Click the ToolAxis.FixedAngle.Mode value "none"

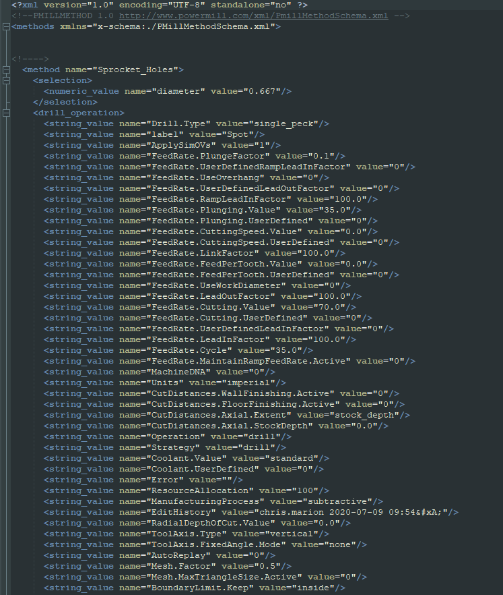340,545
